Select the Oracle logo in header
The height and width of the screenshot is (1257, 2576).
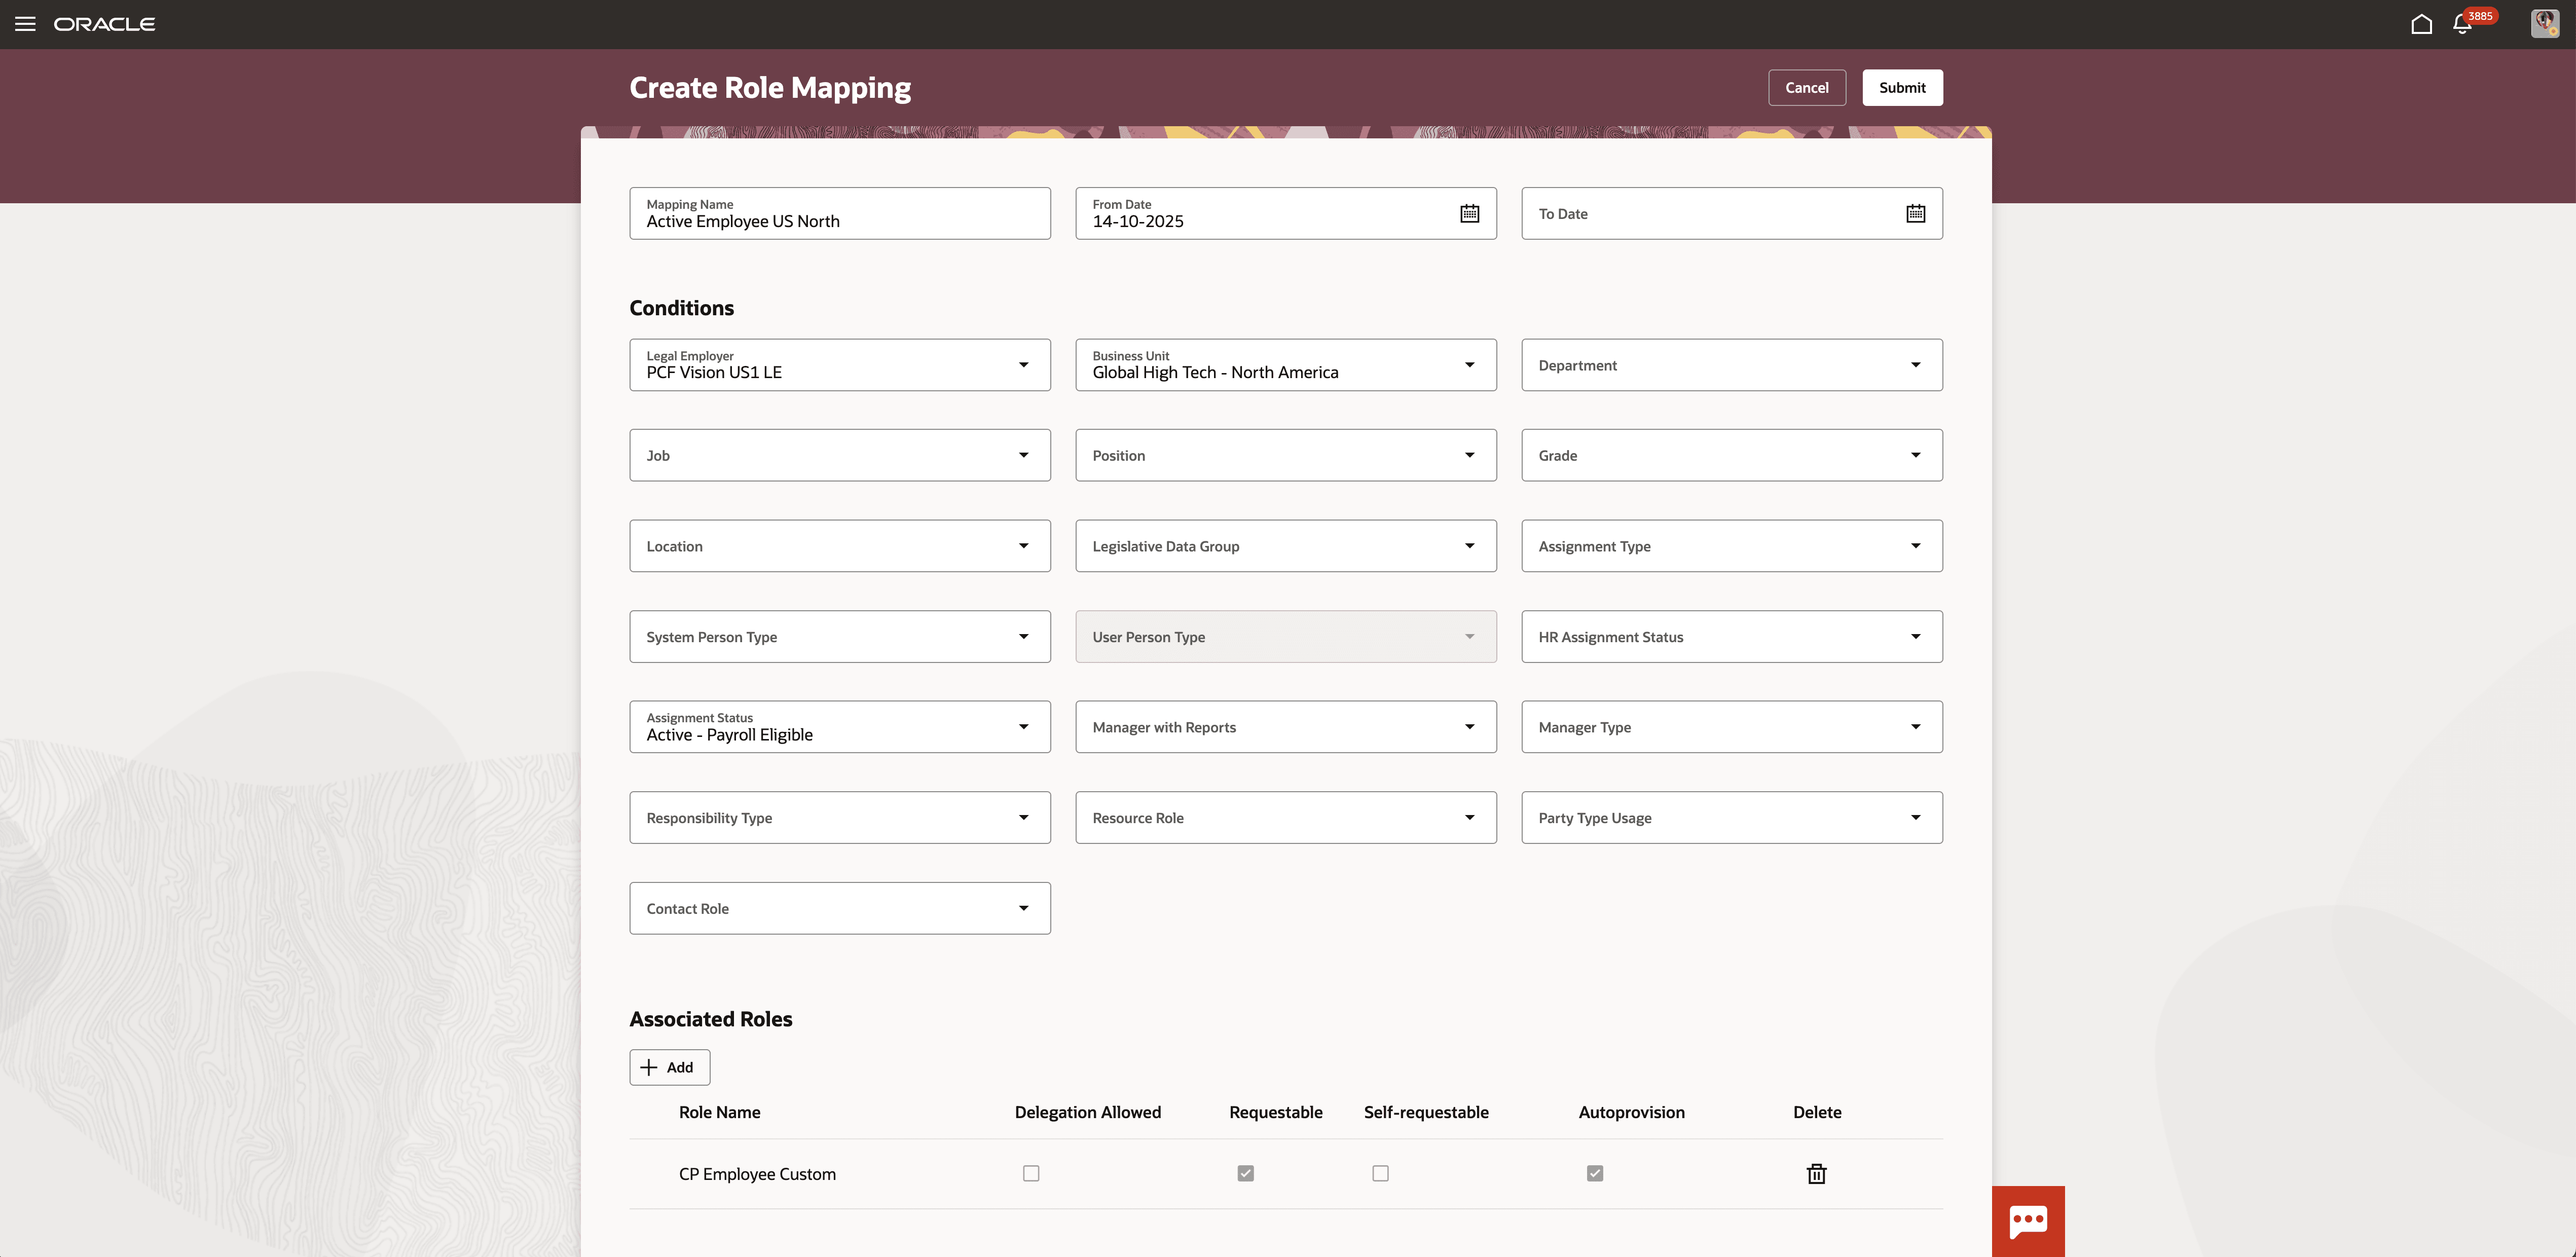click(105, 23)
